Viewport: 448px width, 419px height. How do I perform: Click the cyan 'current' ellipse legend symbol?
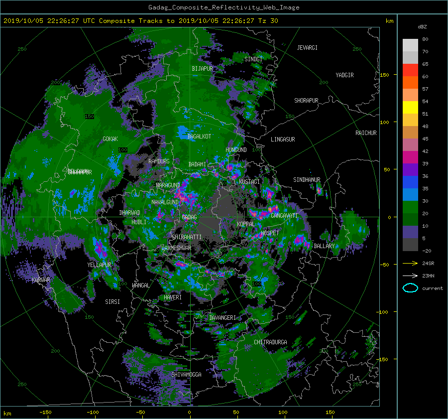[410, 288]
